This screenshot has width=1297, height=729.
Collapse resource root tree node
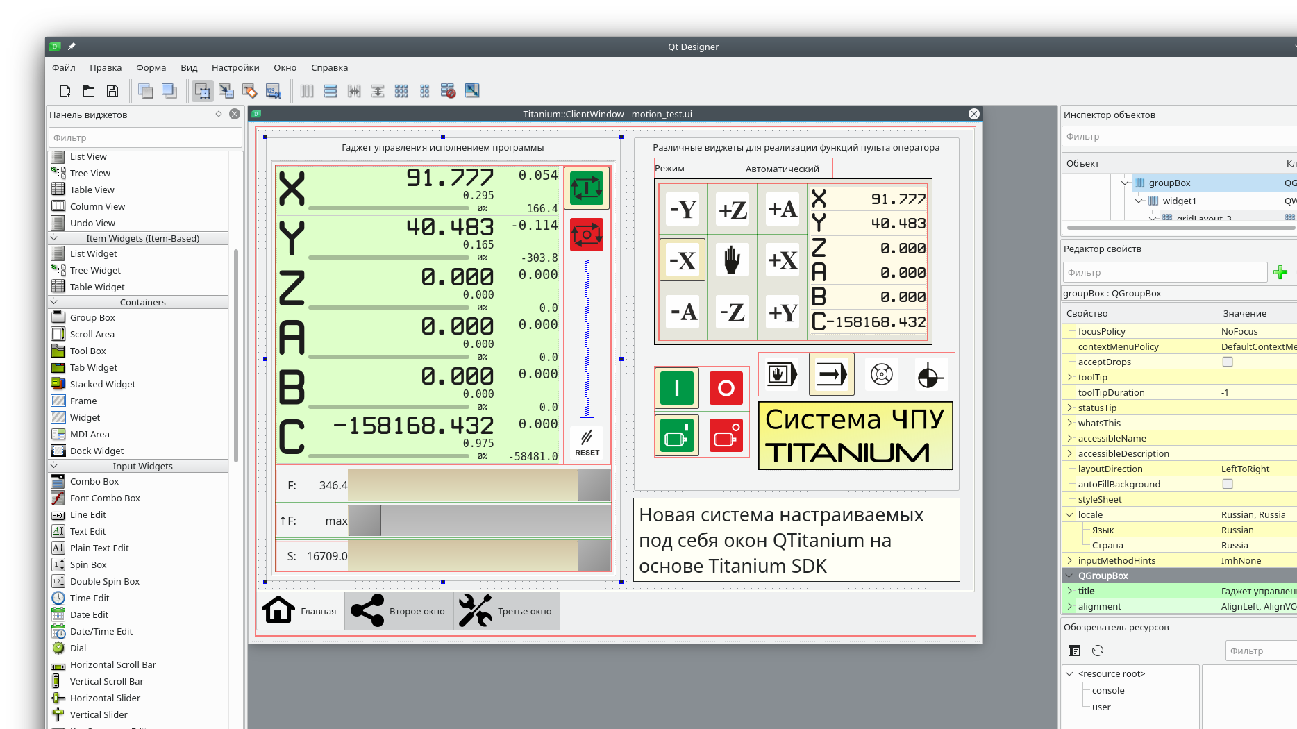(1070, 673)
